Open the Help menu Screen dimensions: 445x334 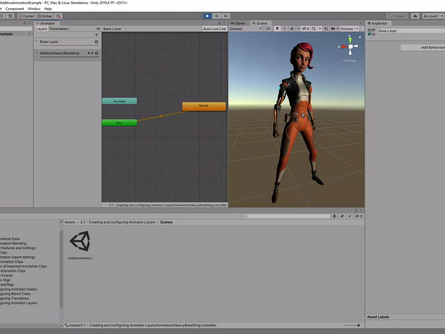[48, 9]
